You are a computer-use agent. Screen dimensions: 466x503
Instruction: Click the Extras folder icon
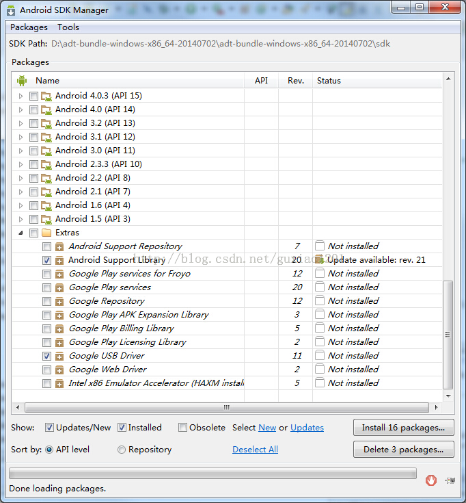coord(46,233)
